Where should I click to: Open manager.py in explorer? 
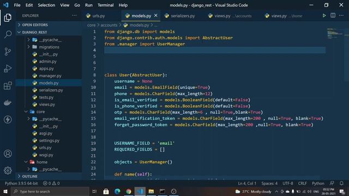[x=50, y=76]
